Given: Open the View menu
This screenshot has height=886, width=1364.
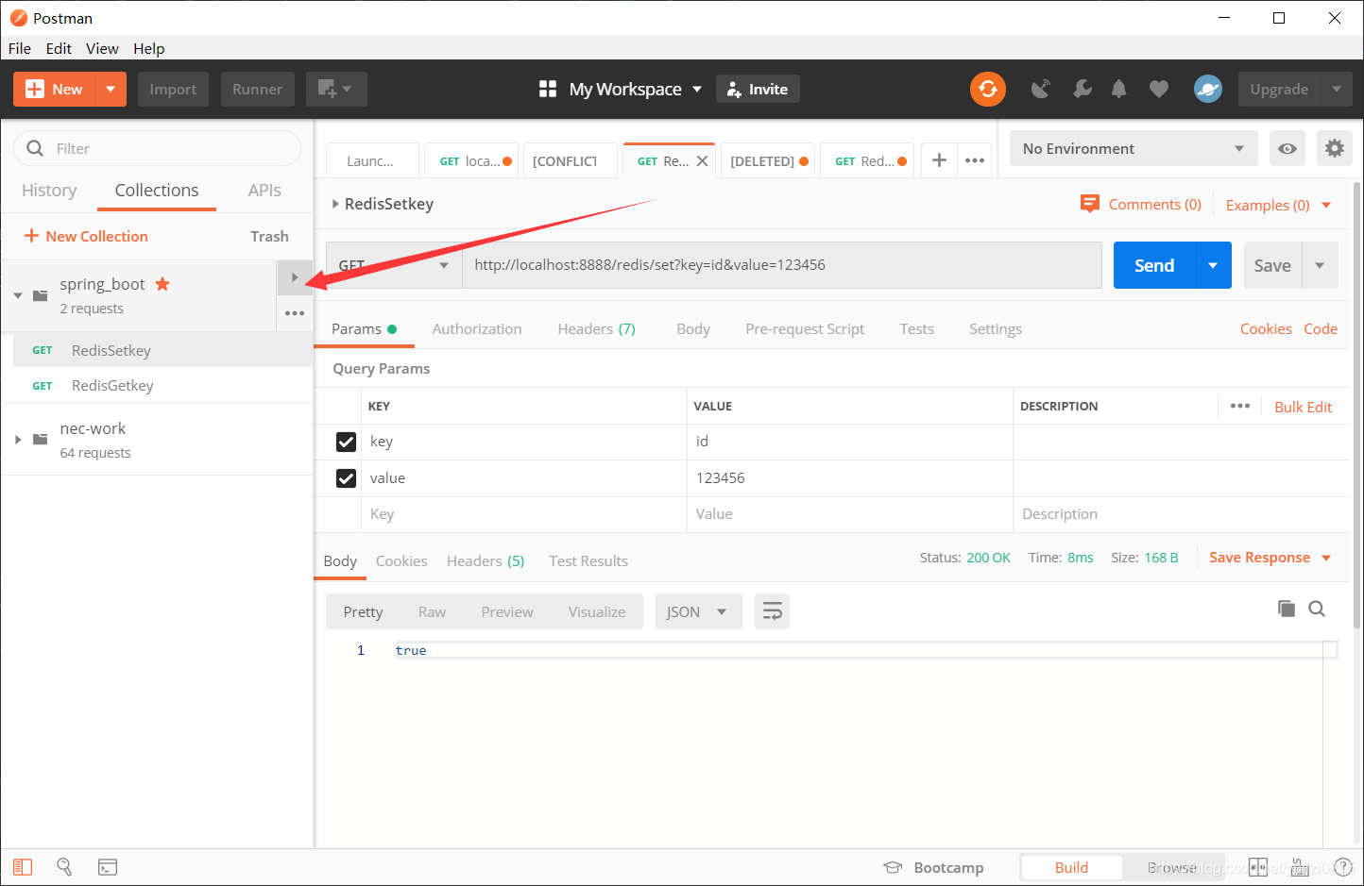Looking at the screenshot, I should [x=102, y=49].
